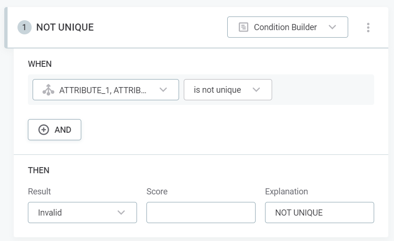Click the plus circle icon beside AND
This screenshot has height=241, width=394.
[x=43, y=130]
